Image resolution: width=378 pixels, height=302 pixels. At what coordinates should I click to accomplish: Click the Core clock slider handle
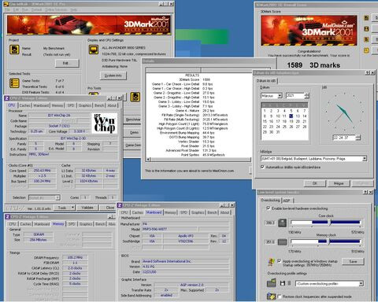[x=330, y=223]
